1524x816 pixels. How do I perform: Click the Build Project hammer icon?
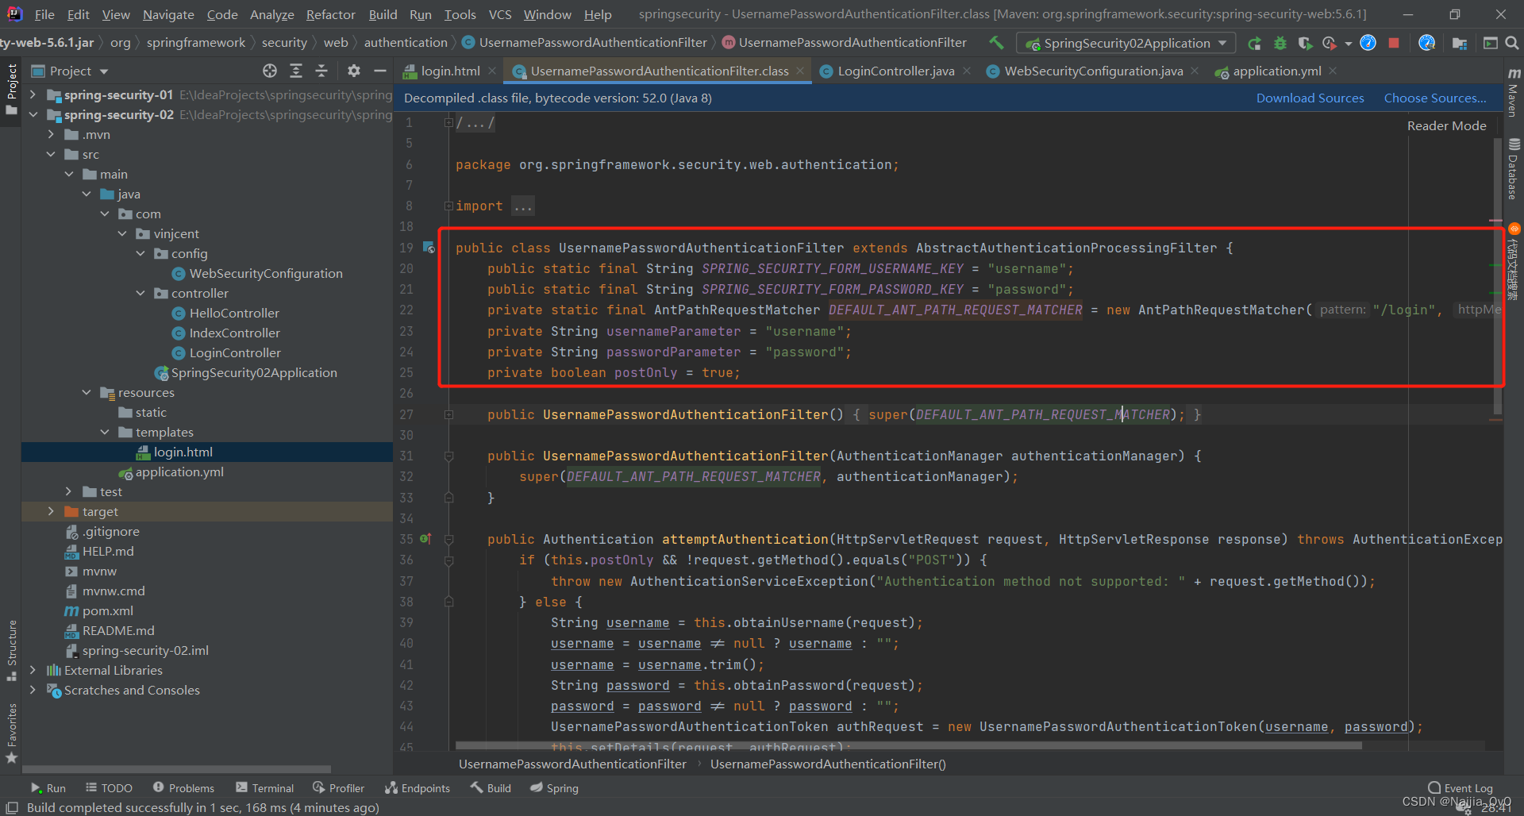coord(996,43)
